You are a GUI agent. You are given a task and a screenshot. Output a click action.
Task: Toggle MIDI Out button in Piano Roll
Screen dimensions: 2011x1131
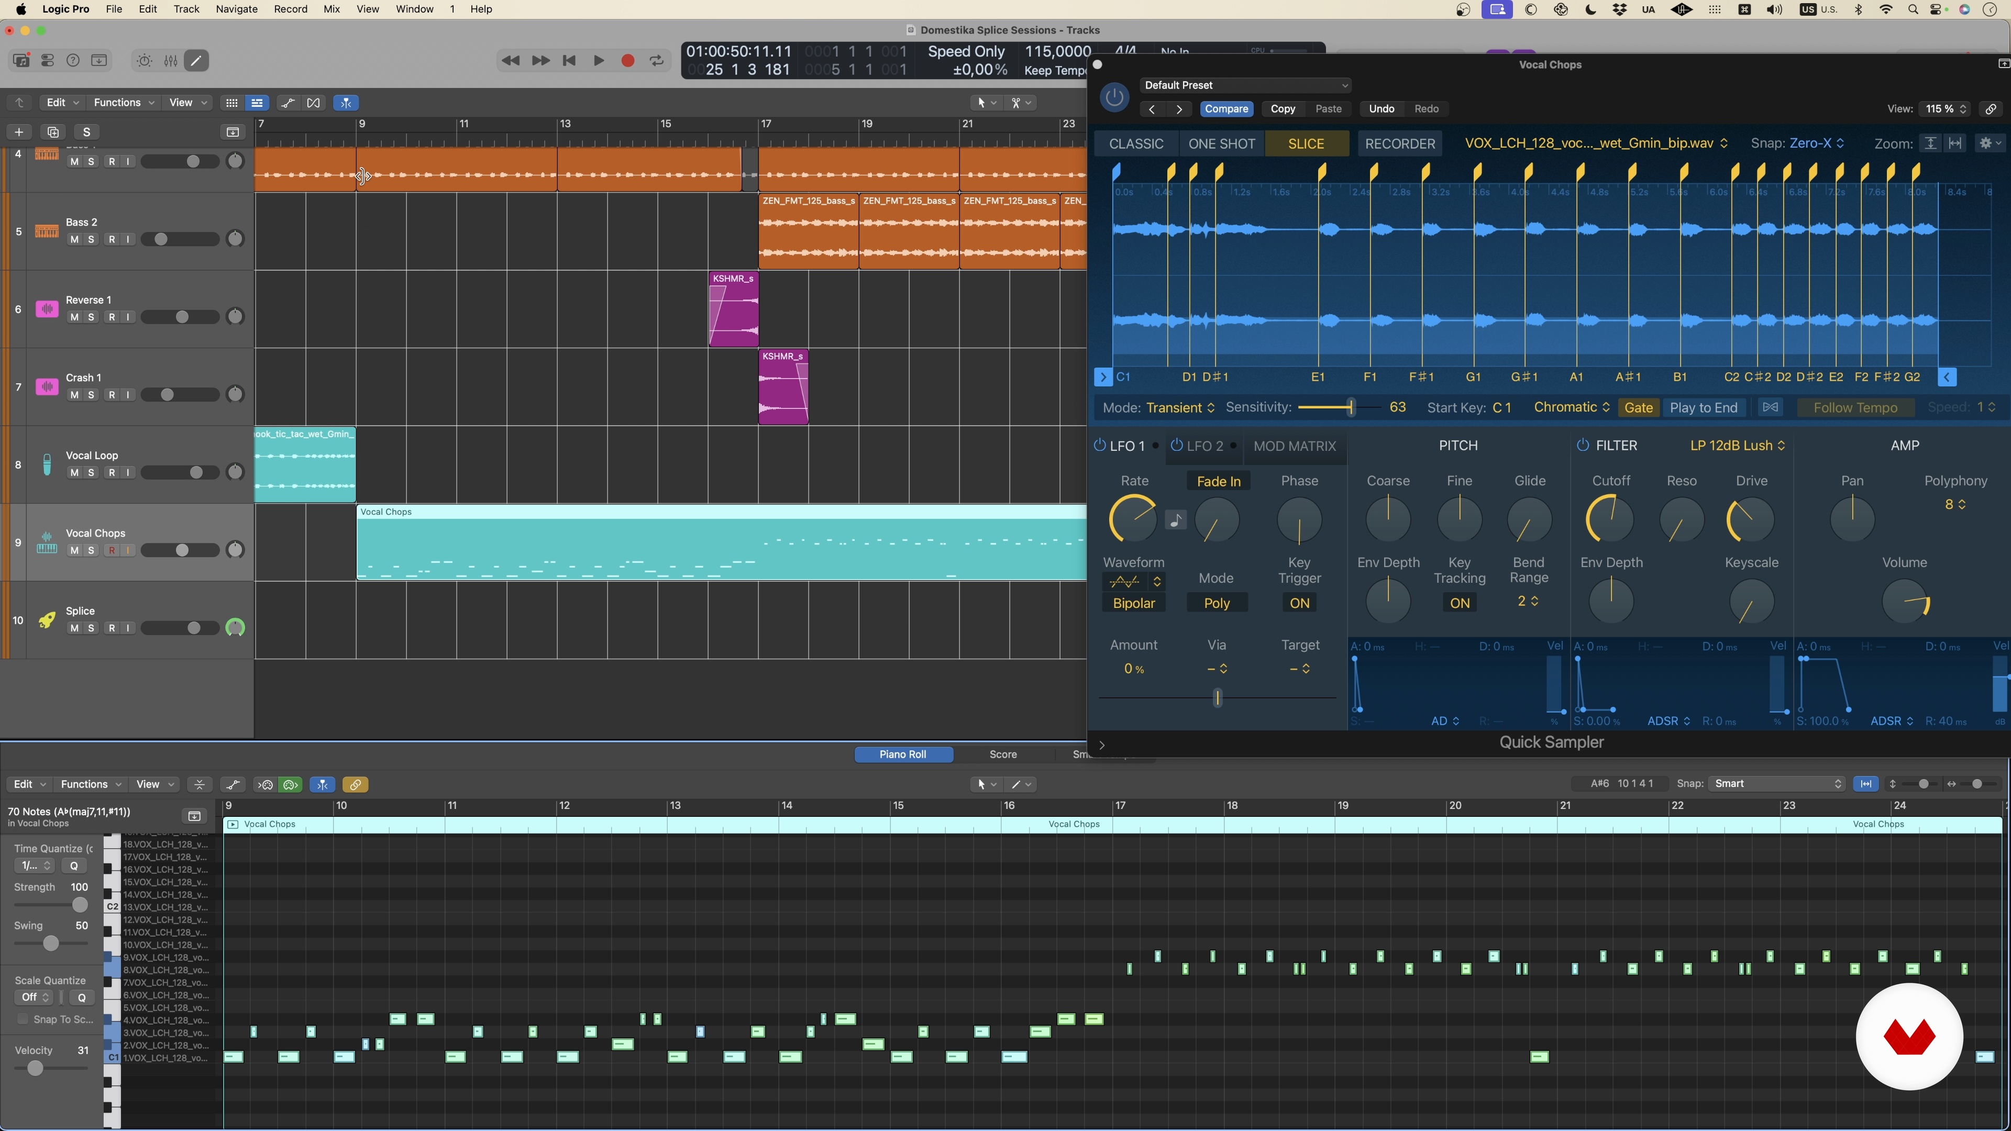tap(291, 784)
